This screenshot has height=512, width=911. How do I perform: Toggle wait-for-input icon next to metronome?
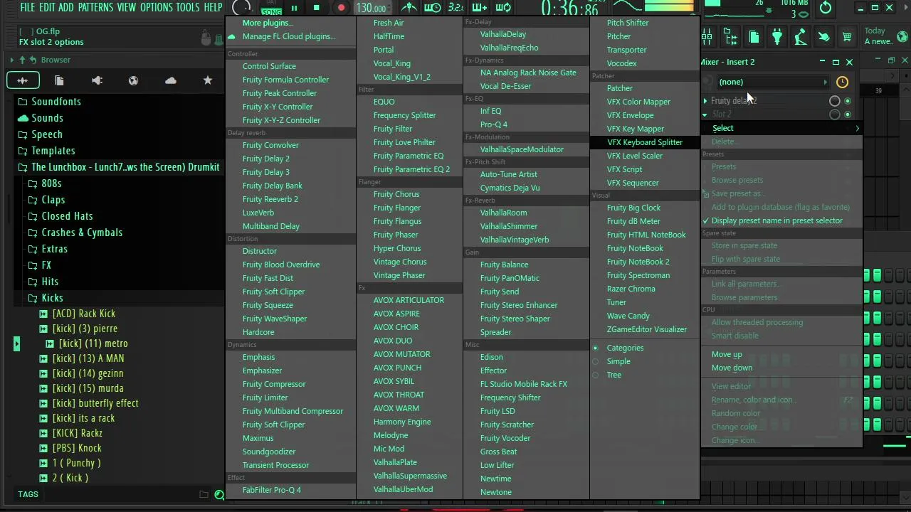point(432,8)
